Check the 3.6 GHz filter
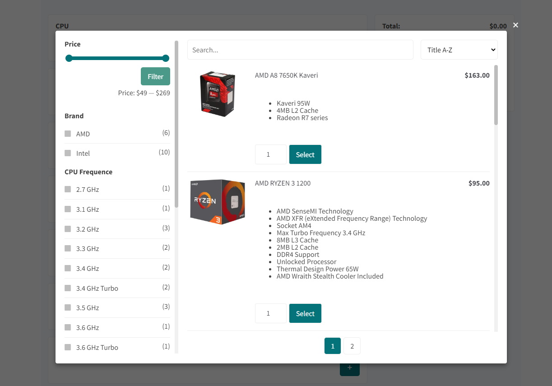Screen dimensions: 552x386 [68, 327]
